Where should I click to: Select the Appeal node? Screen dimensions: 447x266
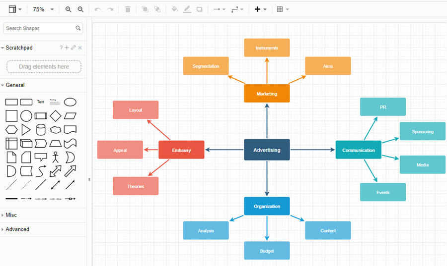tap(120, 150)
